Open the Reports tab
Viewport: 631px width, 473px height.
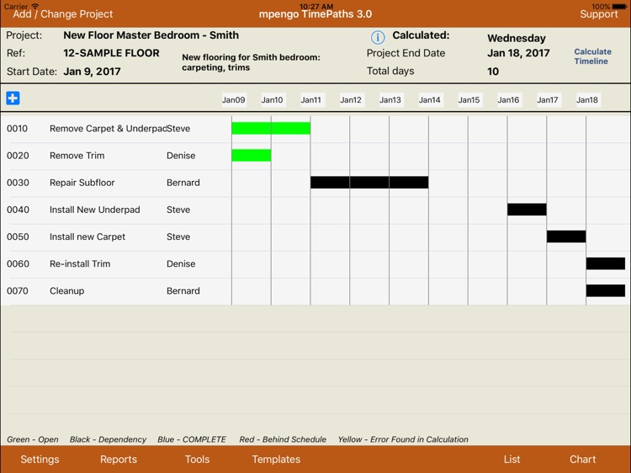click(x=119, y=460)
